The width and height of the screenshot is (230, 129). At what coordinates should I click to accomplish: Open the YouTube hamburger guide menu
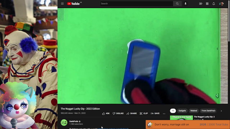pos(62,4)
